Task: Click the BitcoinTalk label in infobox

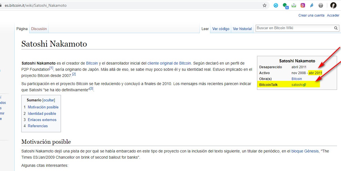Action: (269, 85)
